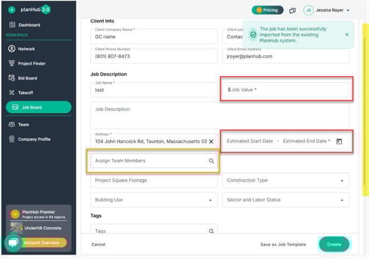Viewport: 369px width, 259px height.
Task: Click the Pricing button in header
Action: (x=267, y=10)
